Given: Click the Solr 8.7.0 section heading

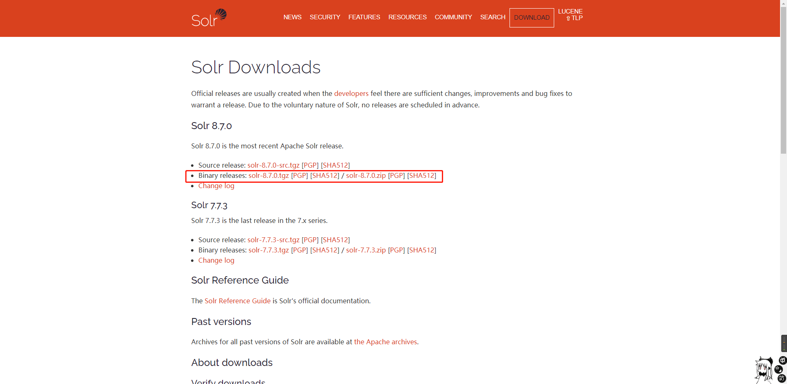Looking at the screenshot, I should [212, 126].
